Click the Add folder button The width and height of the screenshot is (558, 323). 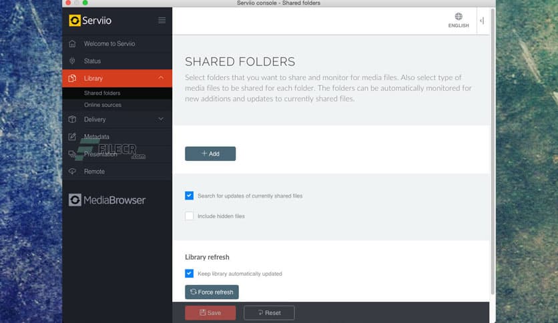pos(210,153)
